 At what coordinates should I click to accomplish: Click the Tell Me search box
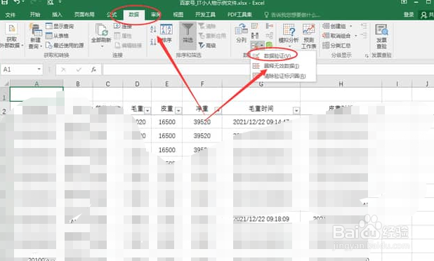[x=293, y=14]
